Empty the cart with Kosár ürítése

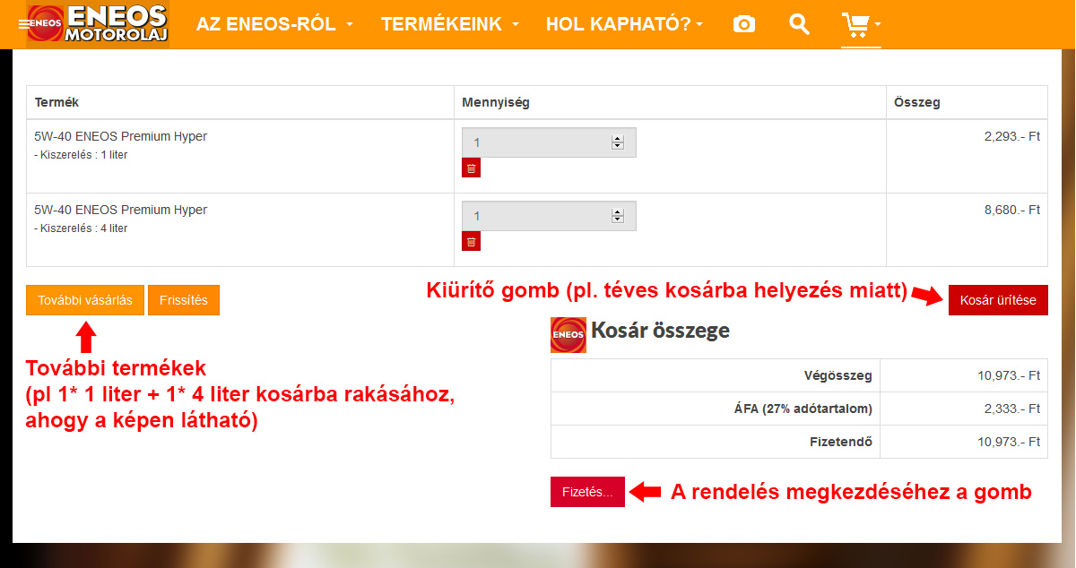(x=998, y=300)
